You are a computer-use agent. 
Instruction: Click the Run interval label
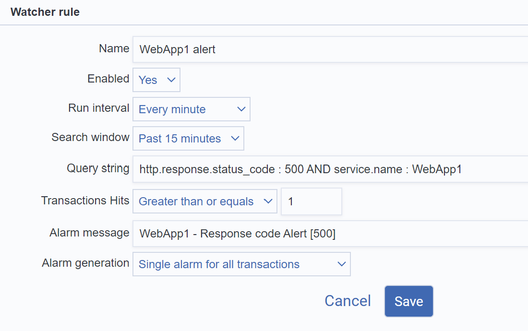[x=99, y=107]
